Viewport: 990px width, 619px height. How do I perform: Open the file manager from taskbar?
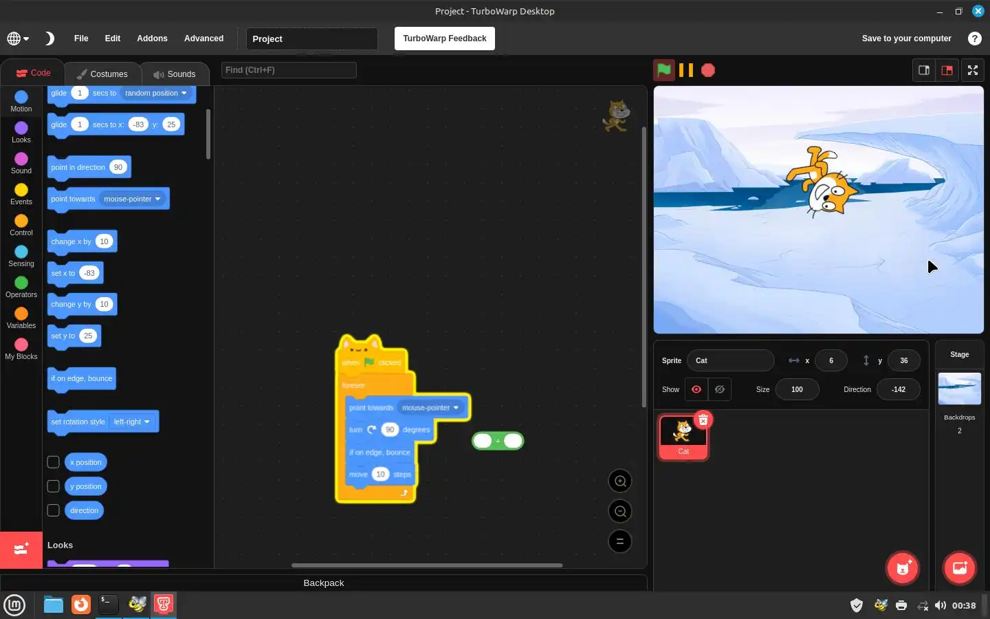(x=53, y=605)
